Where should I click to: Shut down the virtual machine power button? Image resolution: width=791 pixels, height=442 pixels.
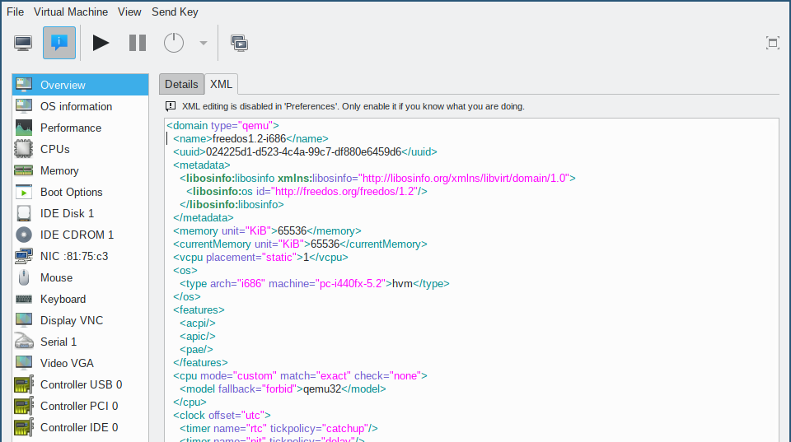click(174, 43)
